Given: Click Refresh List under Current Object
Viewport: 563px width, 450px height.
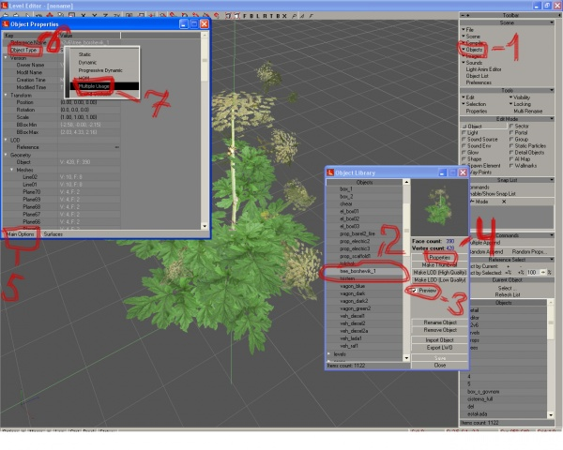Looking at the screenshot, I should coord(508,294).
